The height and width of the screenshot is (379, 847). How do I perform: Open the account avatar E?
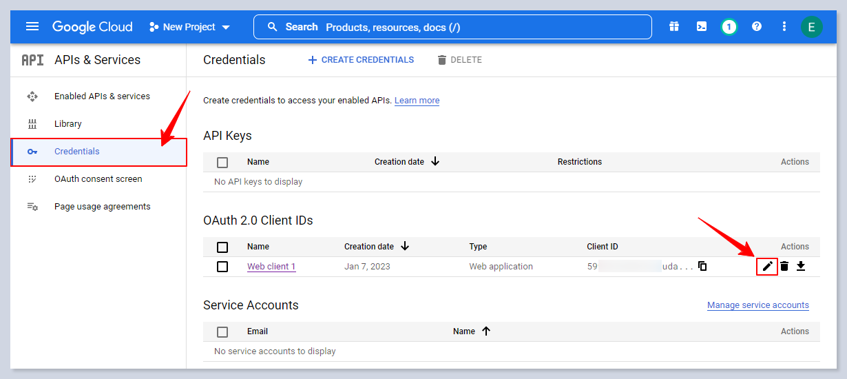coord(811,27)
